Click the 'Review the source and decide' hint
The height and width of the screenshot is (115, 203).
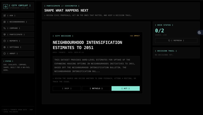(94, 80)
